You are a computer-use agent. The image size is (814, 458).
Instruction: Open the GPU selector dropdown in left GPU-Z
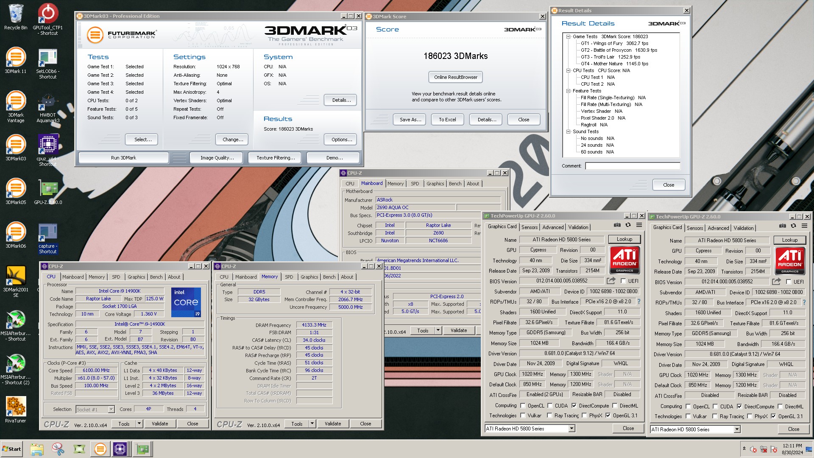(x=571, y=429)
